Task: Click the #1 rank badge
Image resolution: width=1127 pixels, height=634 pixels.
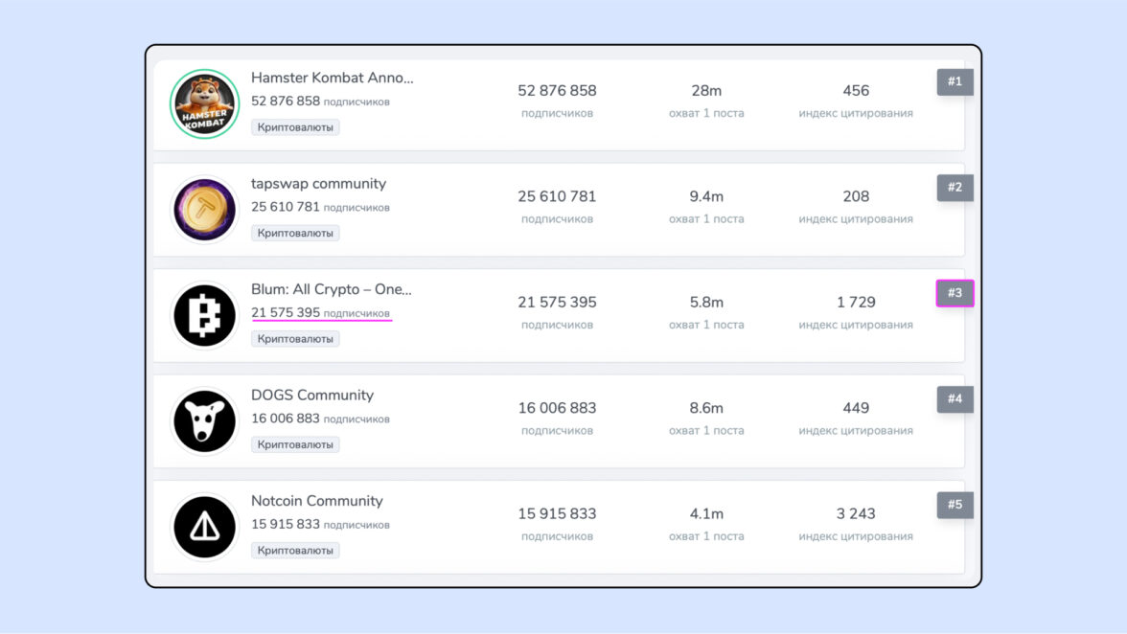Action: coord(954,82)
